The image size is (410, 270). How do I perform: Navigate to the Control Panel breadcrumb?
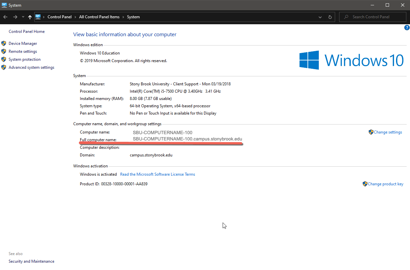60,17
